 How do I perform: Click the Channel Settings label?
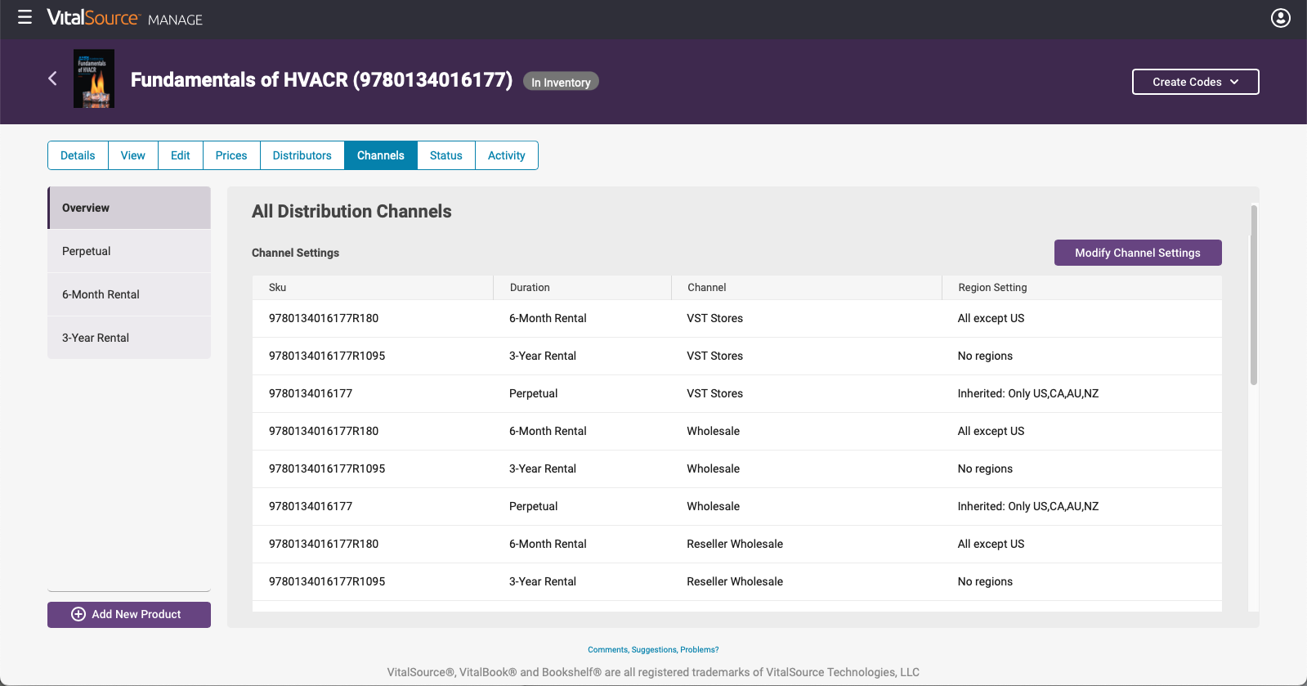pos(295,253)
